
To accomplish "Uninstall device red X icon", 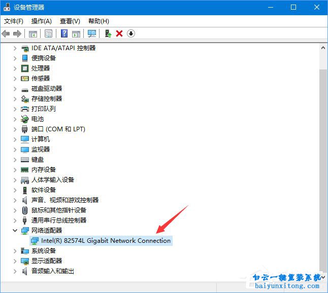I will click(119, 33).
